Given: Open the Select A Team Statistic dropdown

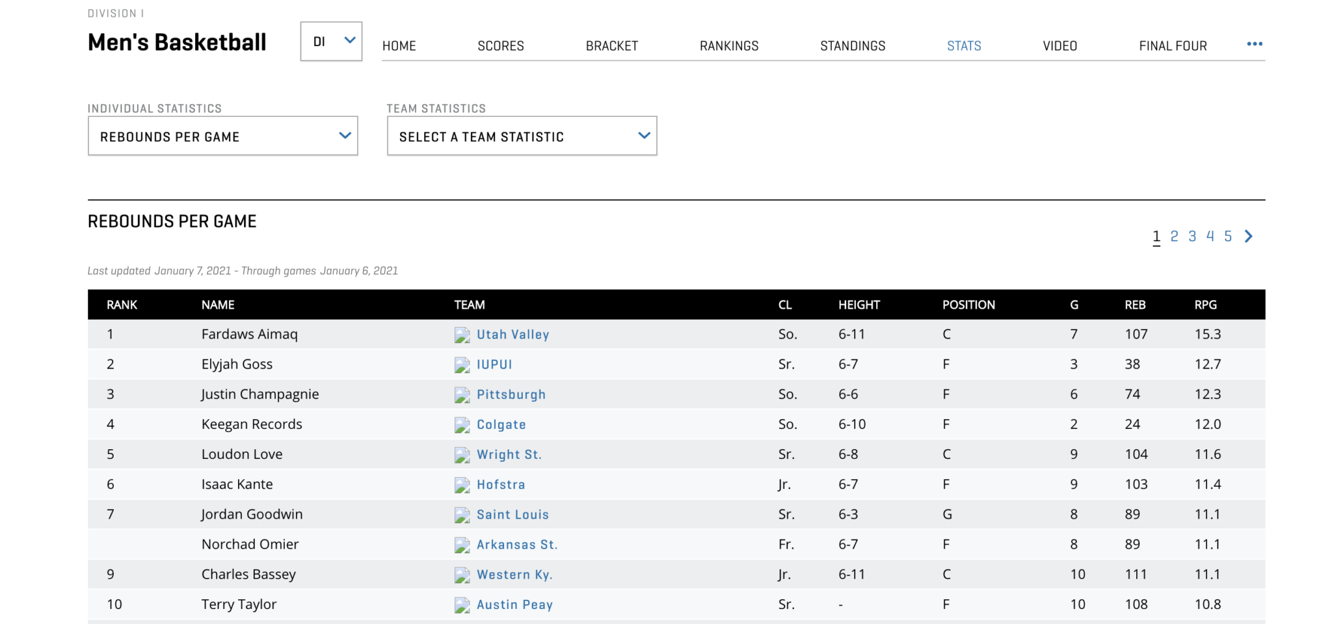Looking at the screenshot, I should (x=522, y=136).
